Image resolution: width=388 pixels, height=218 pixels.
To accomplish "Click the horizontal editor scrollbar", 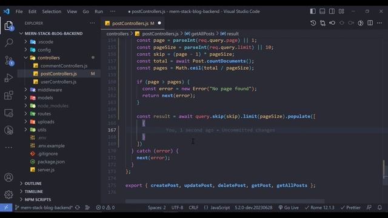I will click(225, 201).
